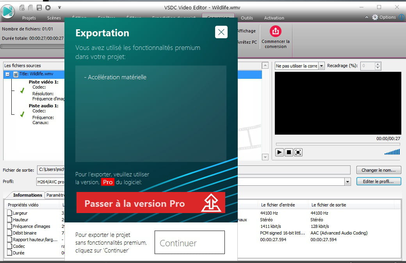Tick the Largeur checkbox
This screenshot has width=406, height=263.
pos(10,213)
